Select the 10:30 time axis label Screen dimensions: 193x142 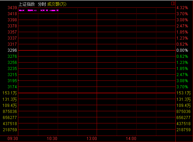click(x=52, y=139)
